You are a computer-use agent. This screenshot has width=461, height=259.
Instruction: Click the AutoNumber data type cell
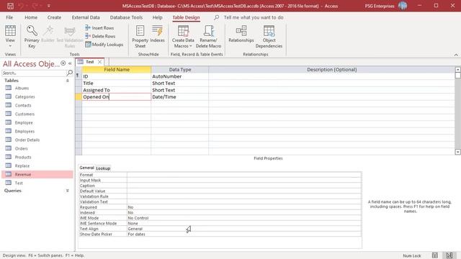tap(179, 76)
